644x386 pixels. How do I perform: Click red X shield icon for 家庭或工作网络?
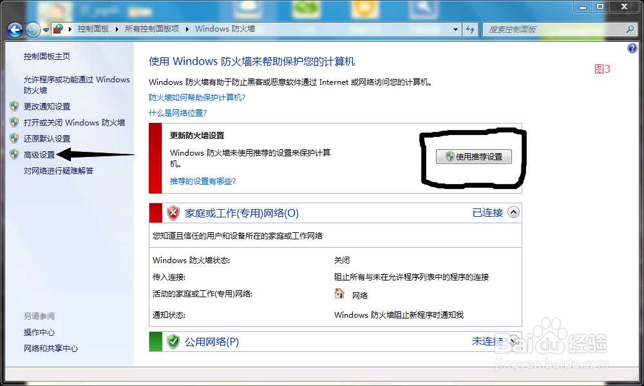[173, 213]
